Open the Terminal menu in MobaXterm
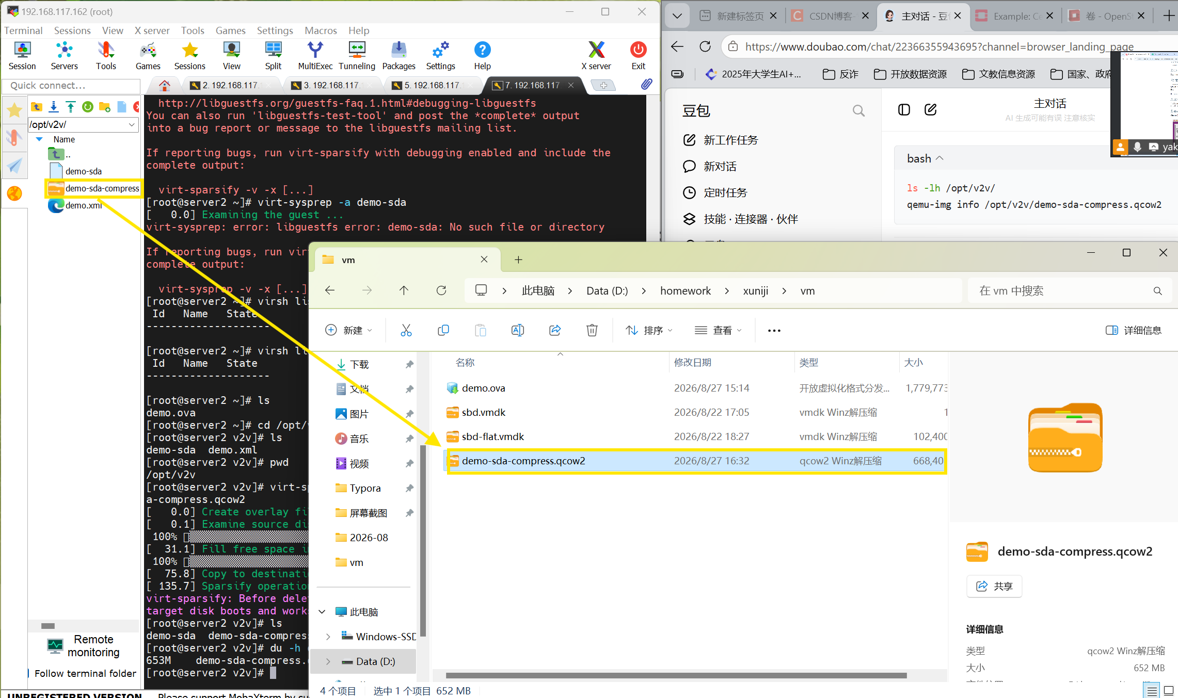 click(x=23, y=30)
